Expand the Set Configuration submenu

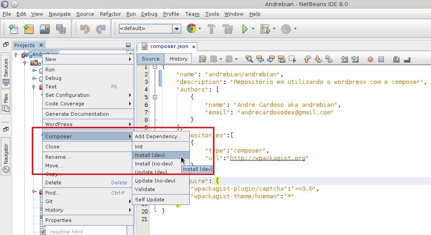coord(88,95)
